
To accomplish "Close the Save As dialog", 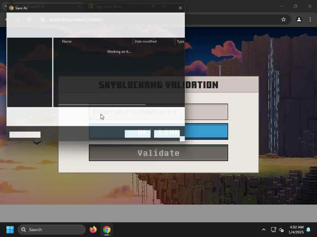I will tap(180, 8).
